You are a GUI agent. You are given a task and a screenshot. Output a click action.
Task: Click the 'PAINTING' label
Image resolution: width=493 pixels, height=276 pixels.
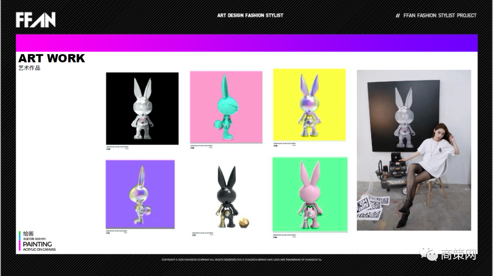(37, 244)
